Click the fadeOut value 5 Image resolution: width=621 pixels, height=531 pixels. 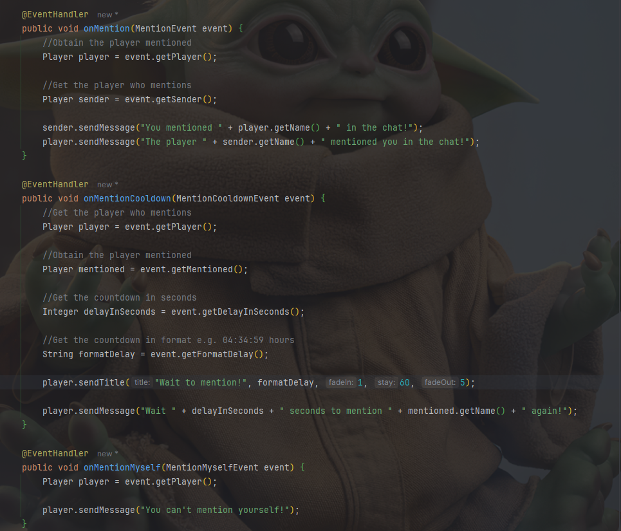tap(462, 382)
